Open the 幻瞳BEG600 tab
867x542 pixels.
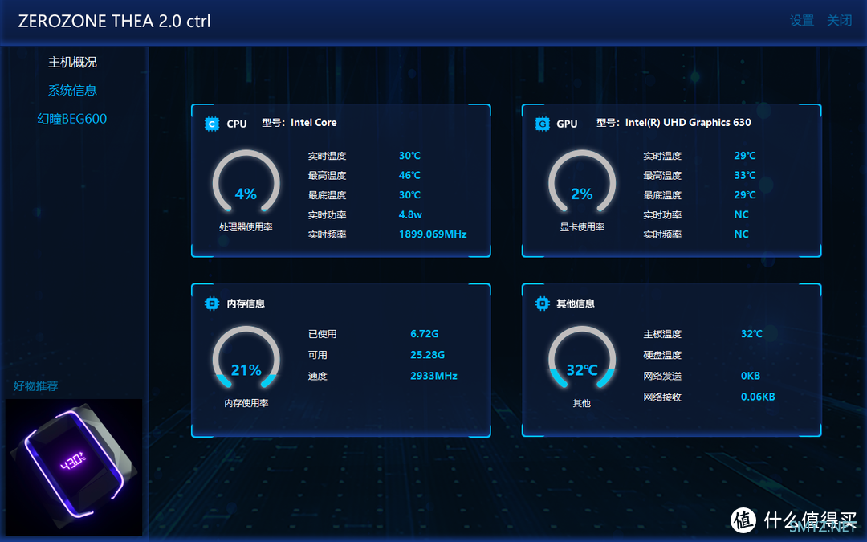click(72, 119)
